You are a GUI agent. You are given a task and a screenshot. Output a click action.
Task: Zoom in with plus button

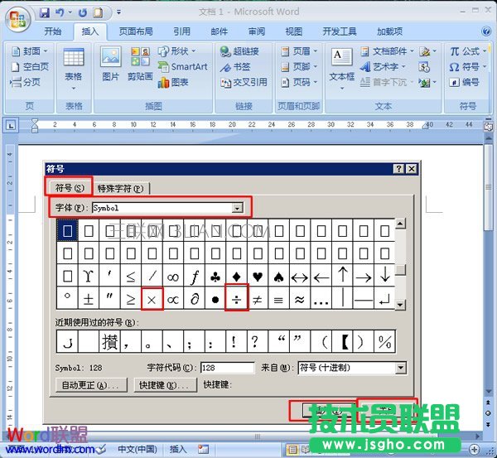pyautogui.click(x=474, y=450)
